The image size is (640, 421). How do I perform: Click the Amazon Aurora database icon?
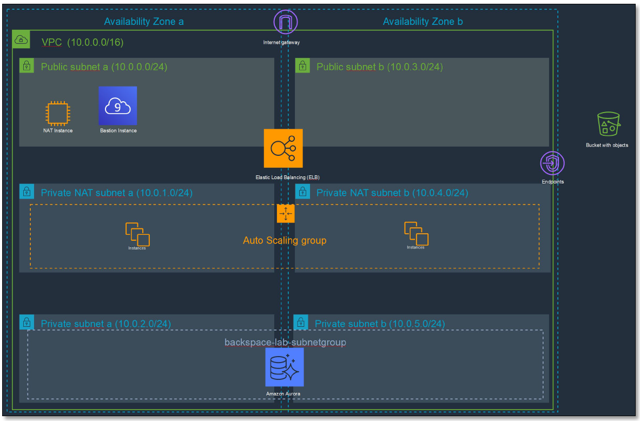tap(285, 367)
